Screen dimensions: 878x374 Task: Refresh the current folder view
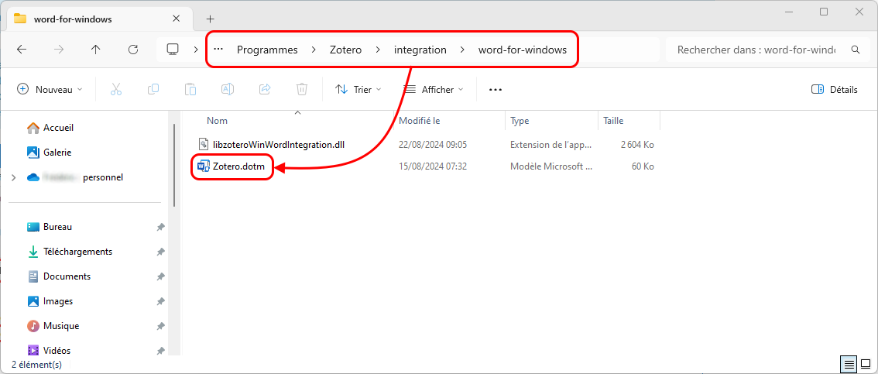coord(133,50)
